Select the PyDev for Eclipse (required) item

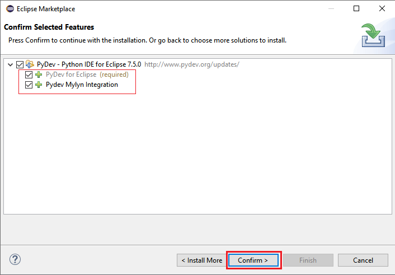(87, 74)
